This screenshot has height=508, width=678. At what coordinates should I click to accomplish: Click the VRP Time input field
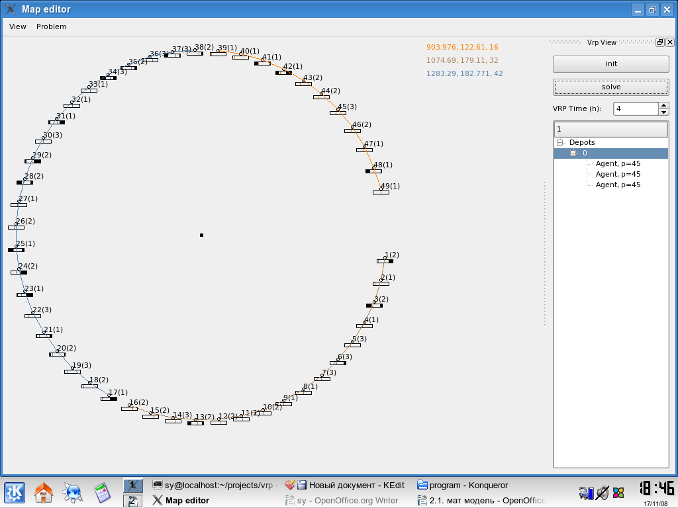click(x=636, y=108)
